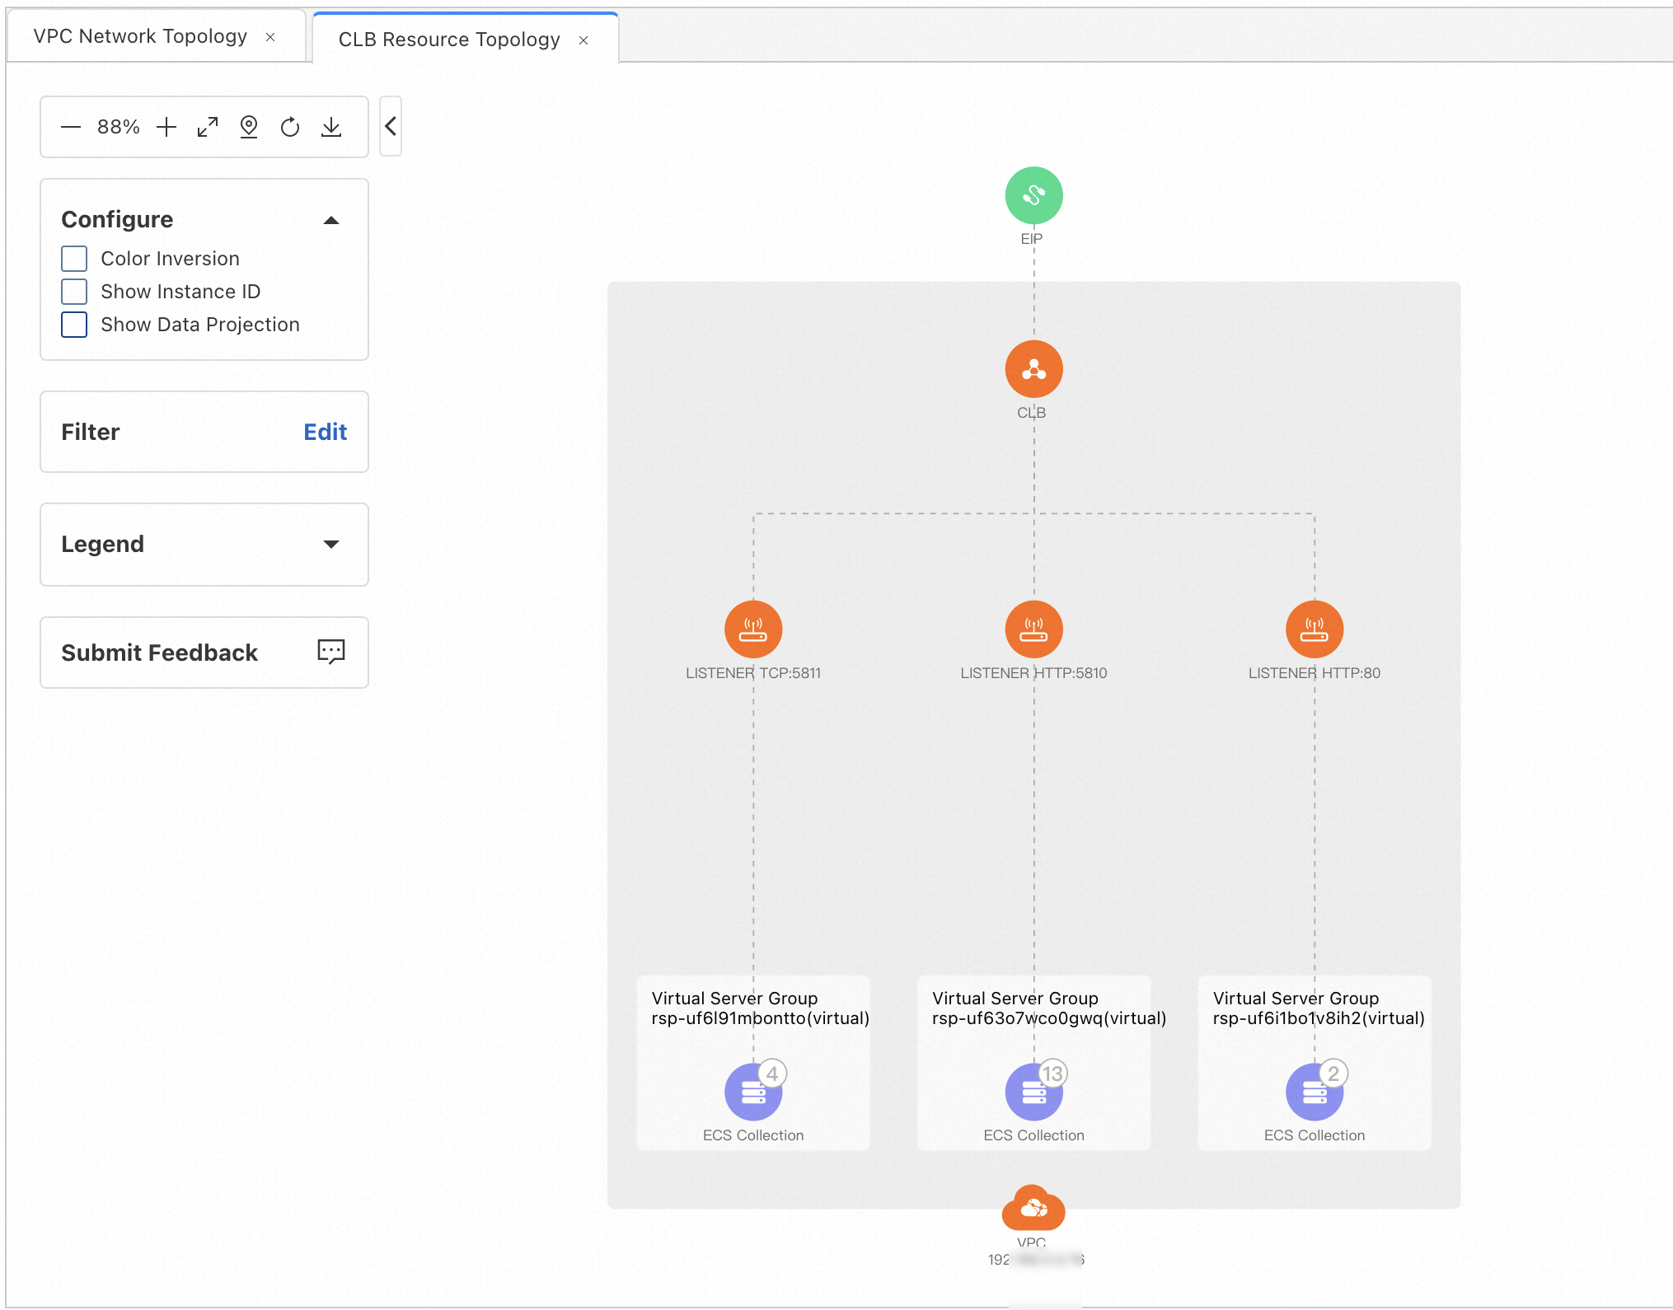Select the green EIP node icon
The image size is (1673, 1310).
(1033, 196)
